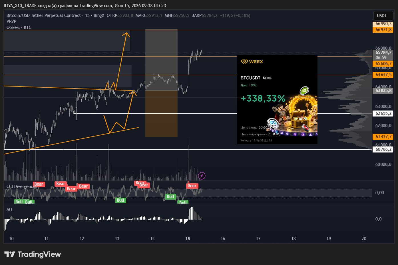Click bold date 15 on the time axis
Image resolution: width=398 pixels, height=265 pixels.
188,239
